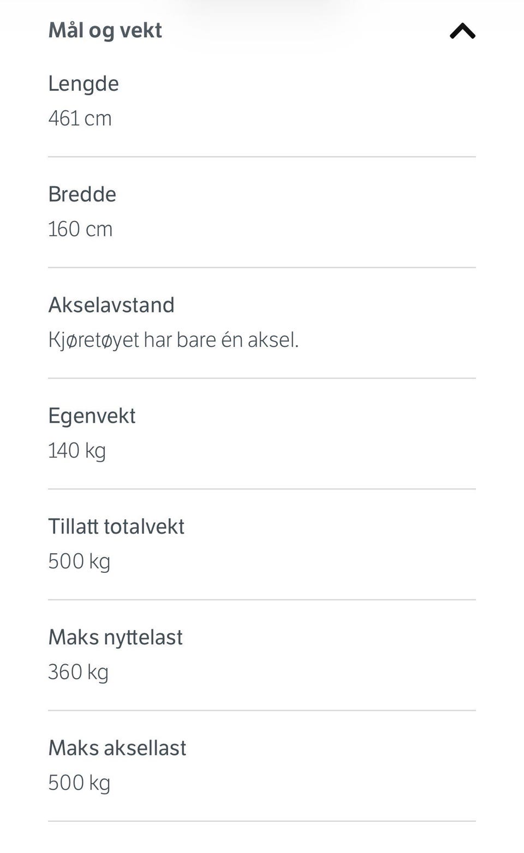
Task: Collapse the Mål og vekt section chevron
Action: click(x=462, y=31)
